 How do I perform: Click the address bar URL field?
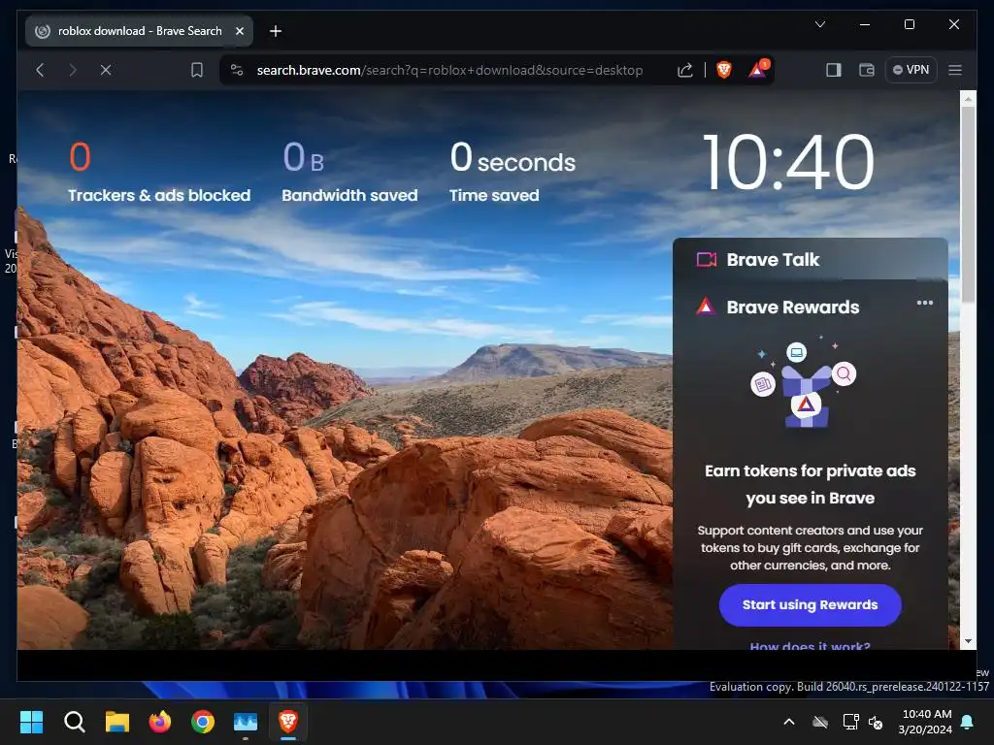coord(449,70)
